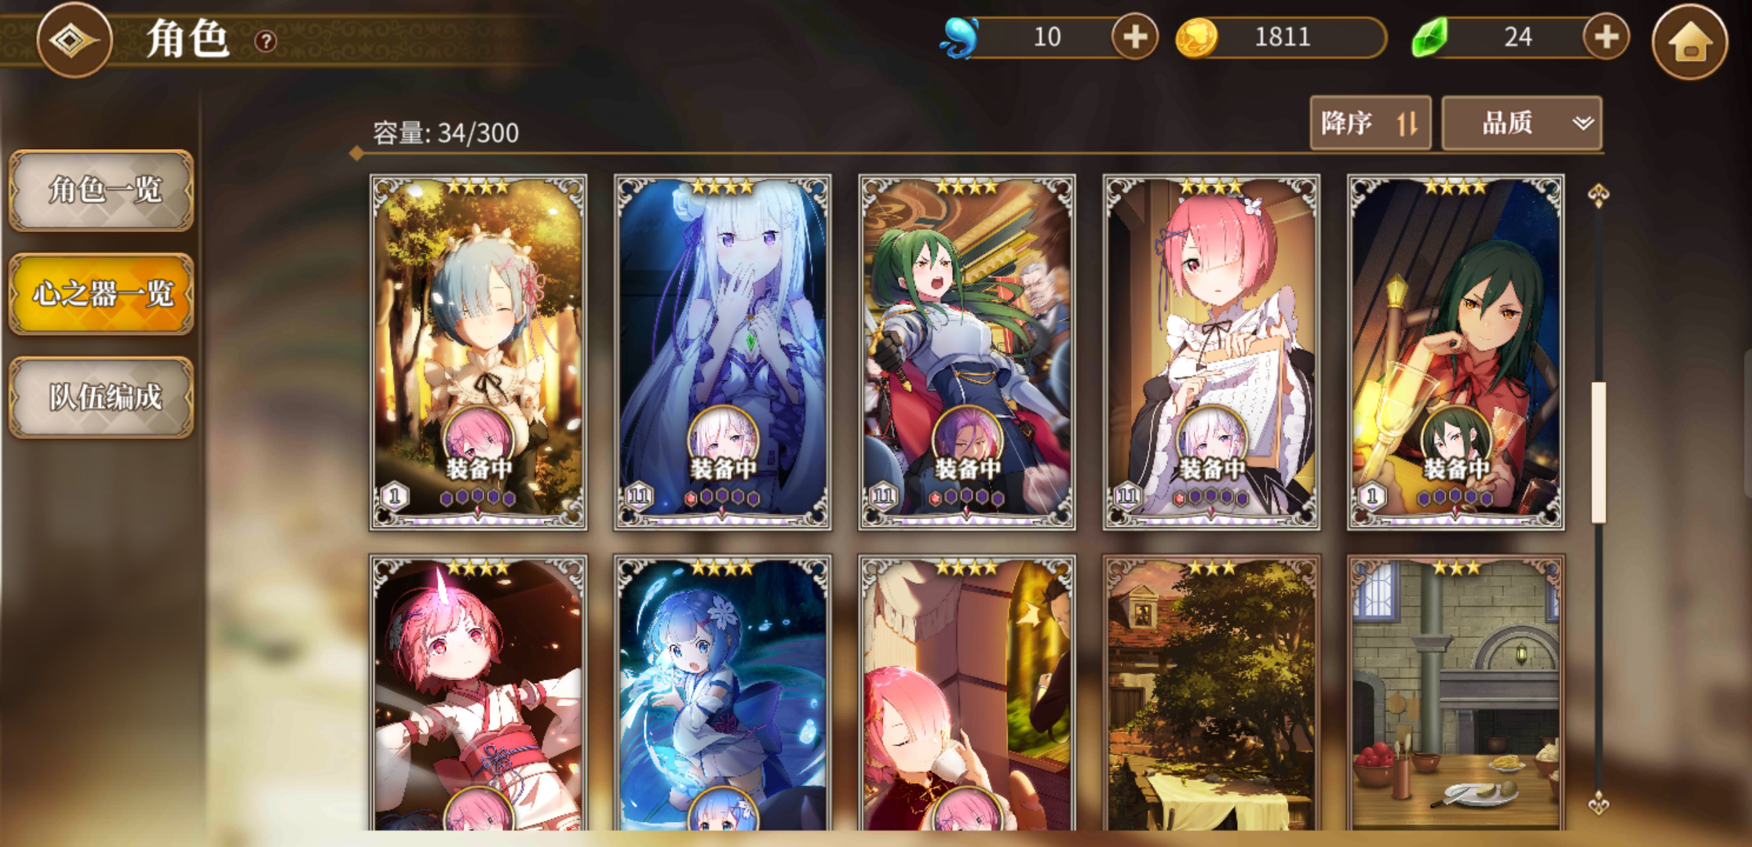Image resolution: width=1752 pixels, height=847 pixels.
Task: Open the Rem in forest card
Action: point(478,352)
